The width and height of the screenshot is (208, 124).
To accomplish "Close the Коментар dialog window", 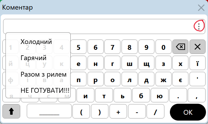I will 201,8.
